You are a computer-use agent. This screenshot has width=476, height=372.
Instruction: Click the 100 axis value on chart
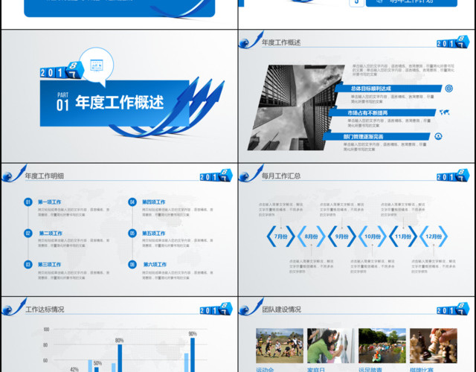tap(46, 329)
